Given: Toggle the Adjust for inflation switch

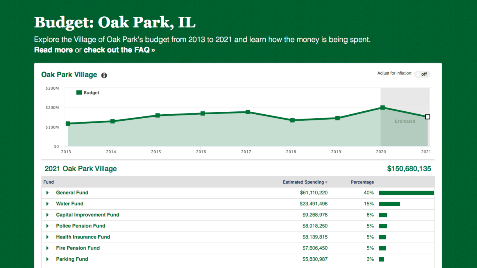Looking at the screenshot, I should coord(422,74).
